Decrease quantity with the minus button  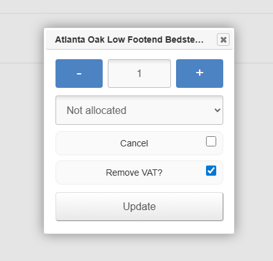point(79,73)
